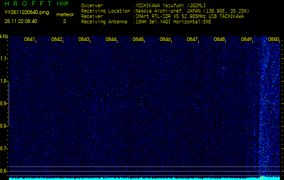284x180 pixels.
Task: Click the 0841 time marker
Action: coord(30,39)
